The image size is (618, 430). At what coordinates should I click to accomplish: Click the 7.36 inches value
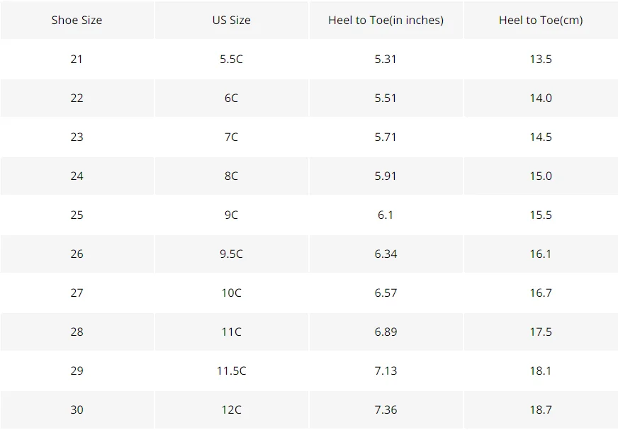pyautogui.click(x=386, y=410)
